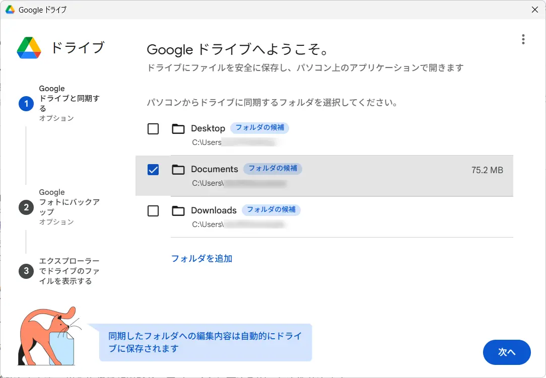546x378 pixels.
Task: Click the Desktop folder icon
Action: pos(178,129)
